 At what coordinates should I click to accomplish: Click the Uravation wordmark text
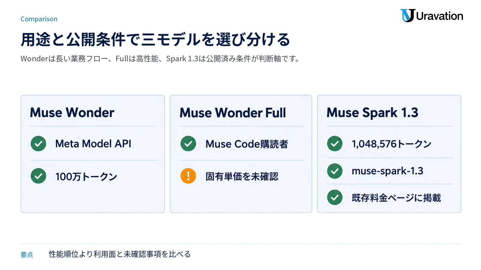coord(440,16)
